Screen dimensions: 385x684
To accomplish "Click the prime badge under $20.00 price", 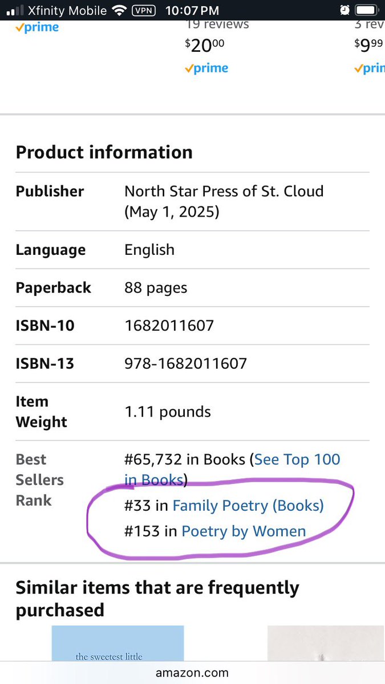I will pos(206,68).
